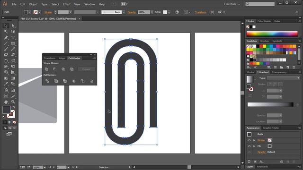
Task: Open the Effect menu
Action: (x=67, y=4)
